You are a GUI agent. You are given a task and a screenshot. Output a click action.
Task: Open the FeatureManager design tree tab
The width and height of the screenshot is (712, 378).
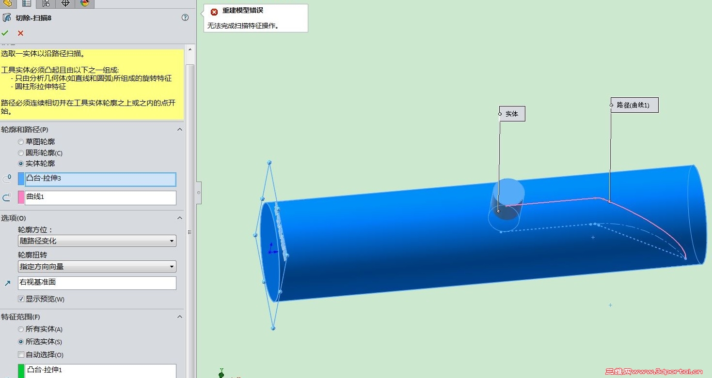coord(7,3)
